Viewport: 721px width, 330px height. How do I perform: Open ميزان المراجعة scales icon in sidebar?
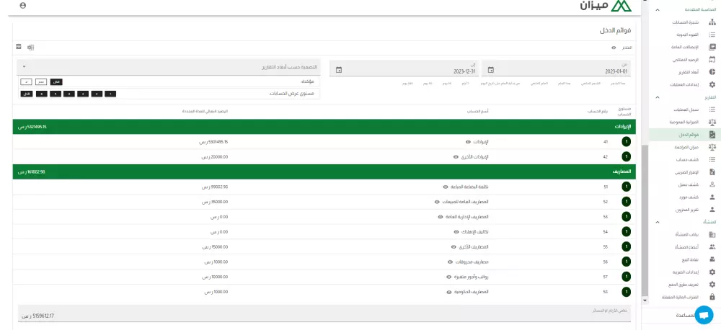tap(712, 147)
